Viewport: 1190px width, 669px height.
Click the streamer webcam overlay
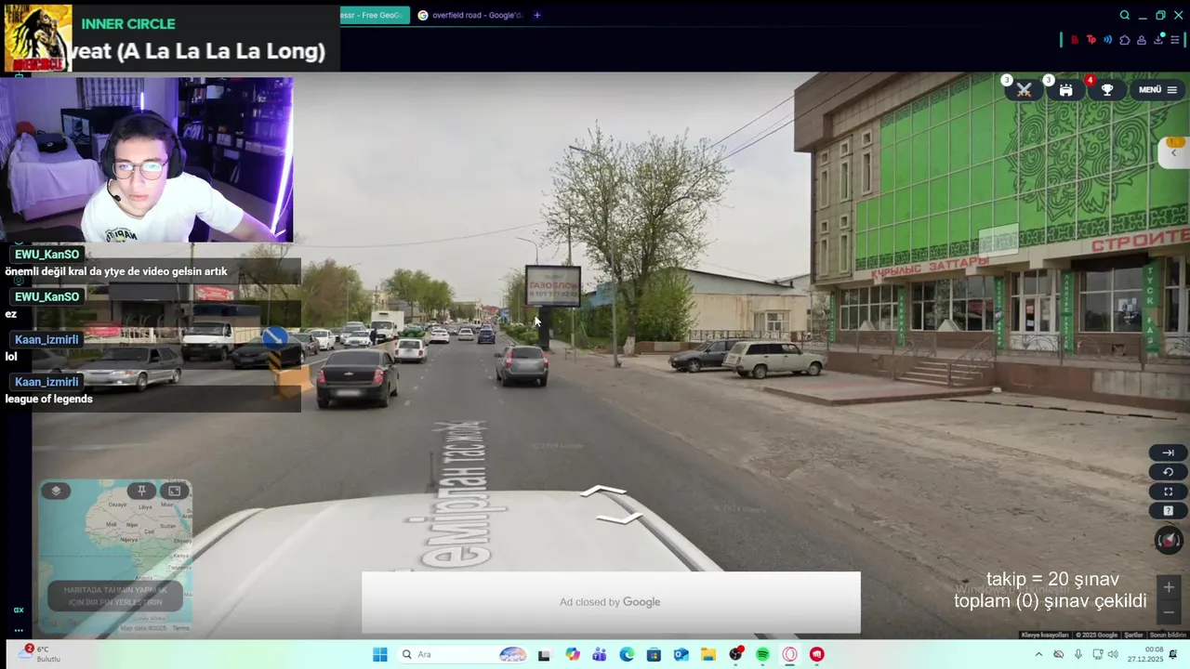click(x=147, y=160)
